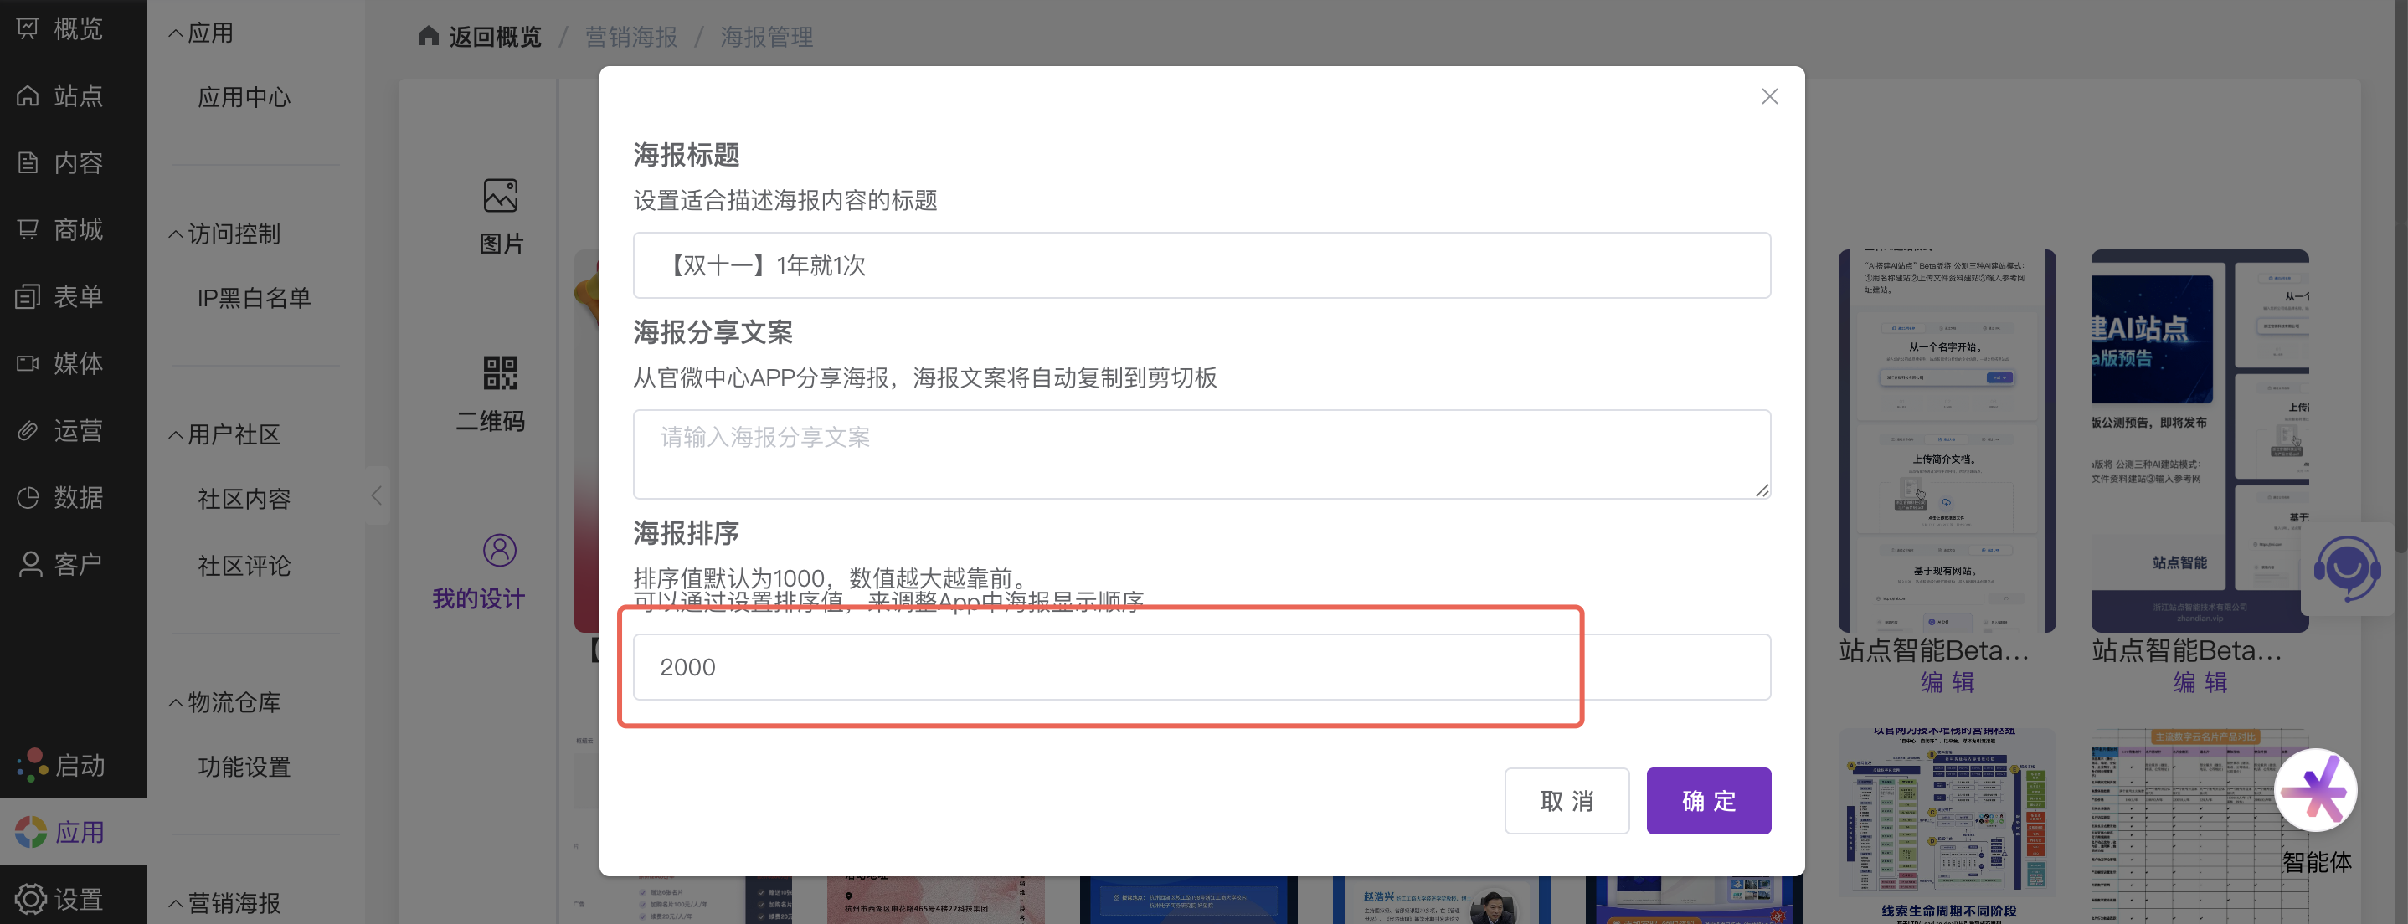Open the 商城 shop sidebar icon
The height and width of the screenshot is (924, 2408).
[28, 228]
